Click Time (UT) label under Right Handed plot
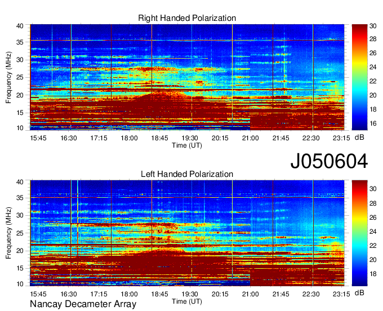Viewport: 383px width, 311px height. click(187, 145)
